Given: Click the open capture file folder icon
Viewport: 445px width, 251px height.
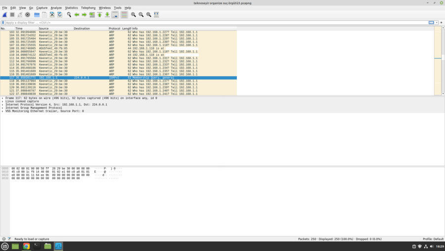Looking at the screenshot, I should 37,15.
